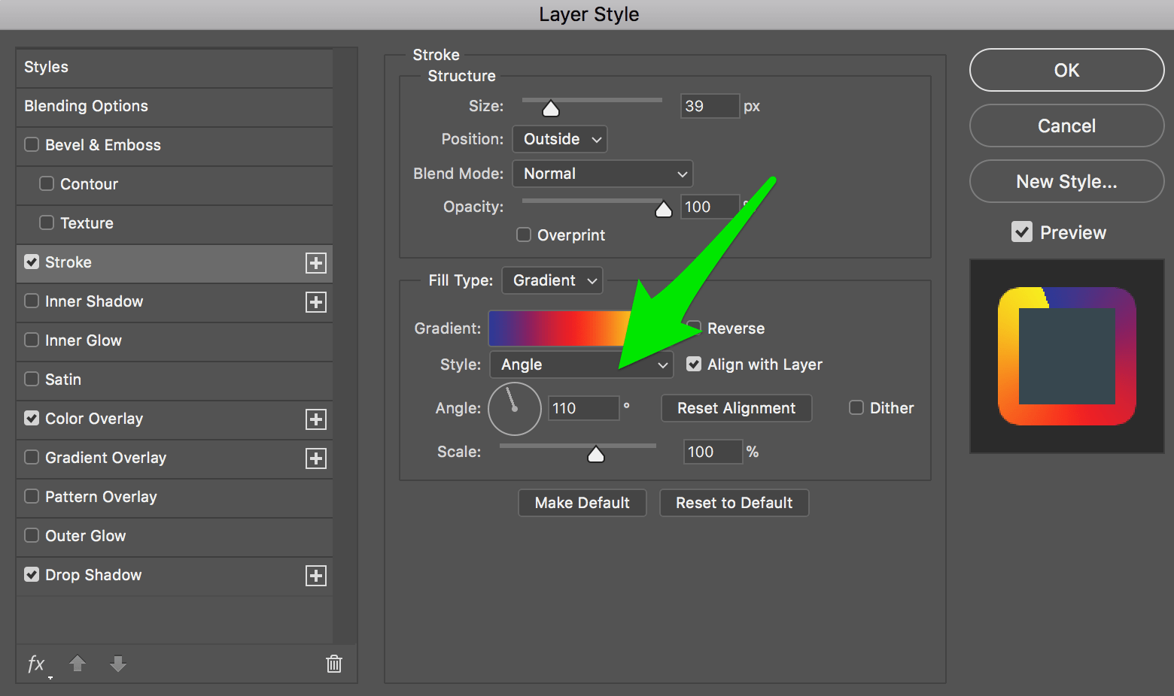This screenshot has width=1174, height=696.
Task: Click plus icon beside Color Overlay
Action: coord(316,419)
